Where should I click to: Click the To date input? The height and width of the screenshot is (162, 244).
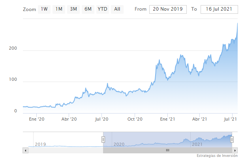(219, 9)
